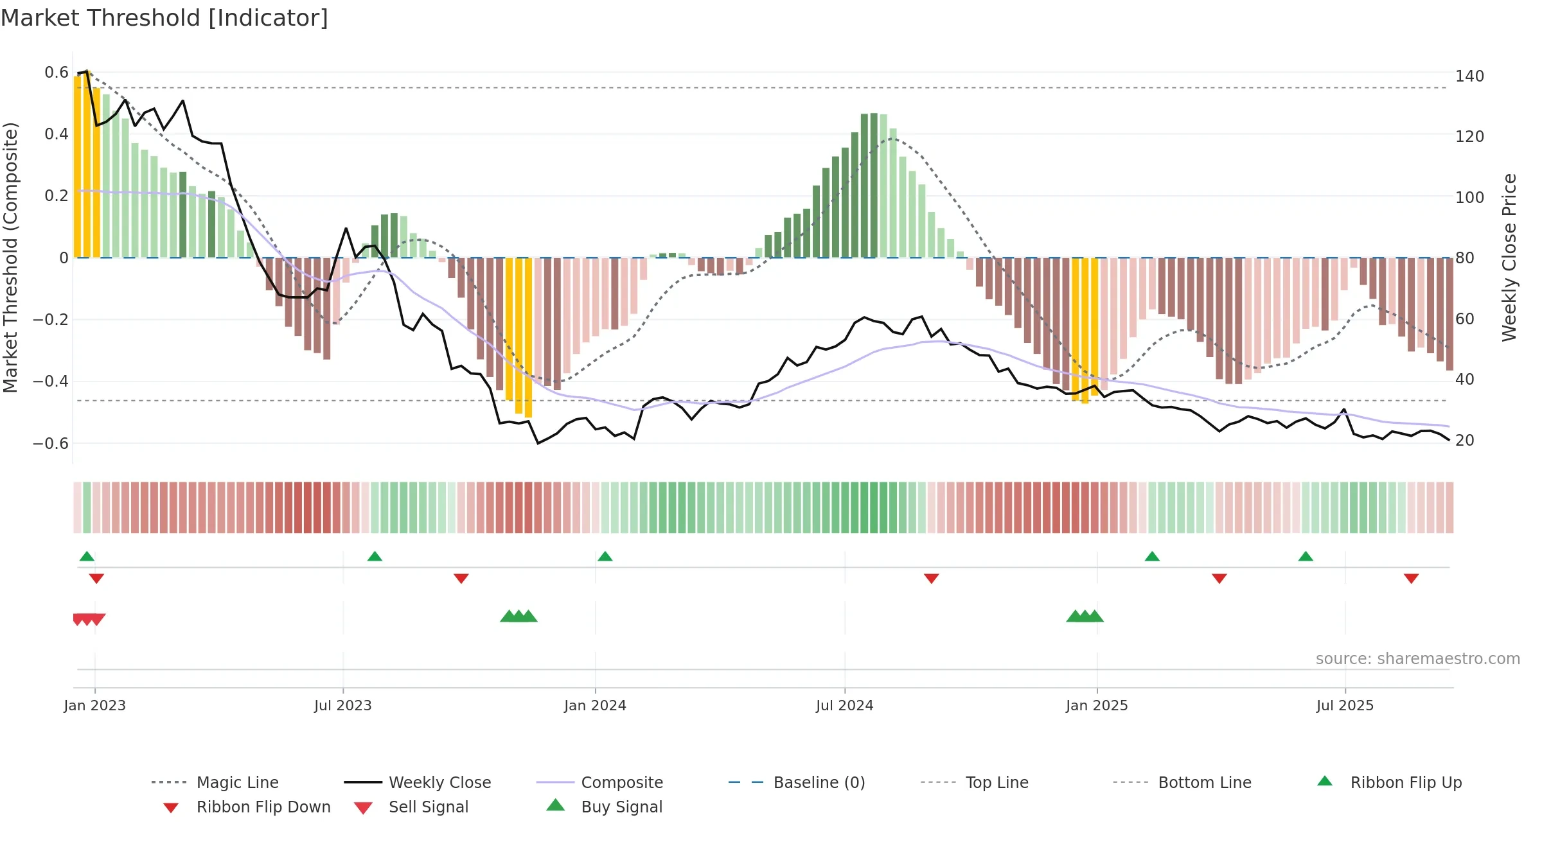Toggle the Magic Line legend entry
1542x867 pixels.
[x=215, y=782]
